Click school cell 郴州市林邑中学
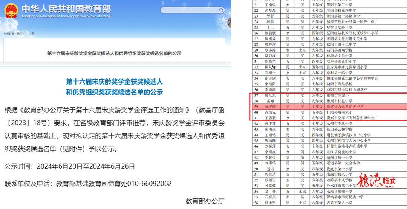The height and width of the screenshot is (209, 407). (x=340, y=101)
